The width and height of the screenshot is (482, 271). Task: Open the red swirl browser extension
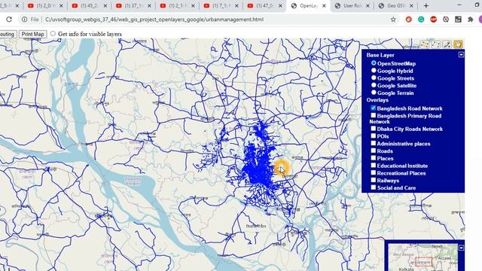point(408,20)
